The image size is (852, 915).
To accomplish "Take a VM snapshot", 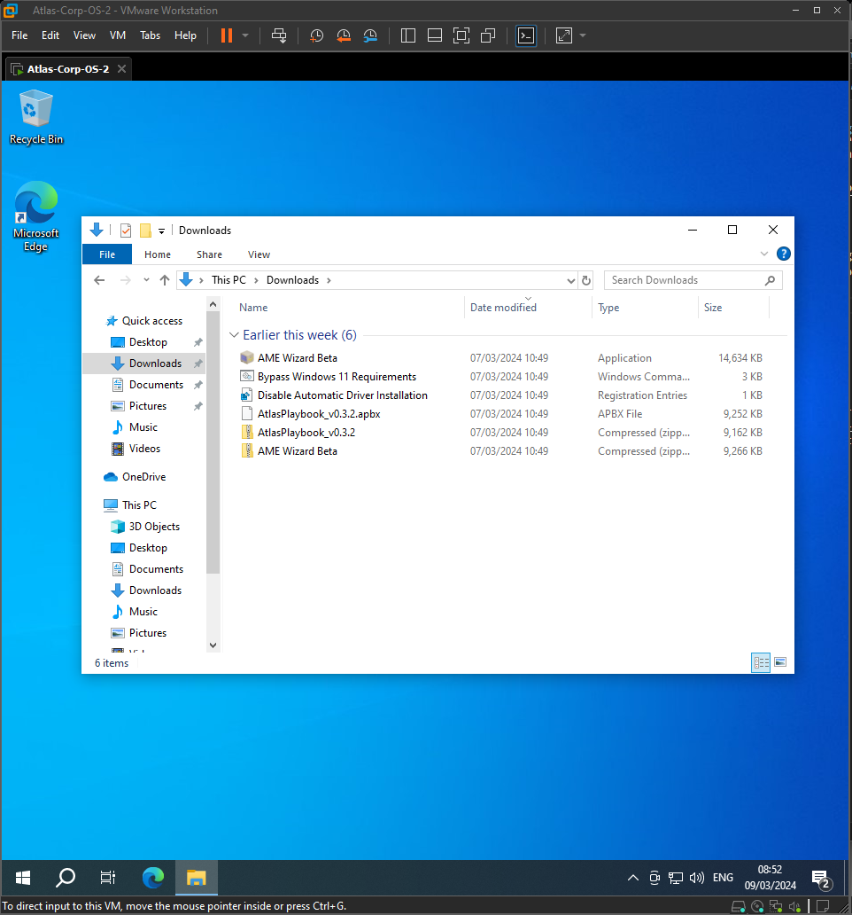I will (316, 35).
